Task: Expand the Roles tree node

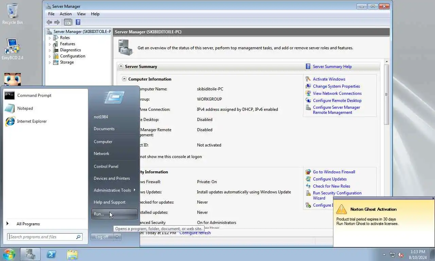Action: (x=50, y=38)
